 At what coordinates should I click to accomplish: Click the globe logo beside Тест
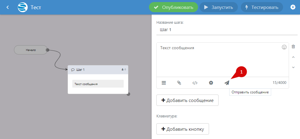pos(23,7)
